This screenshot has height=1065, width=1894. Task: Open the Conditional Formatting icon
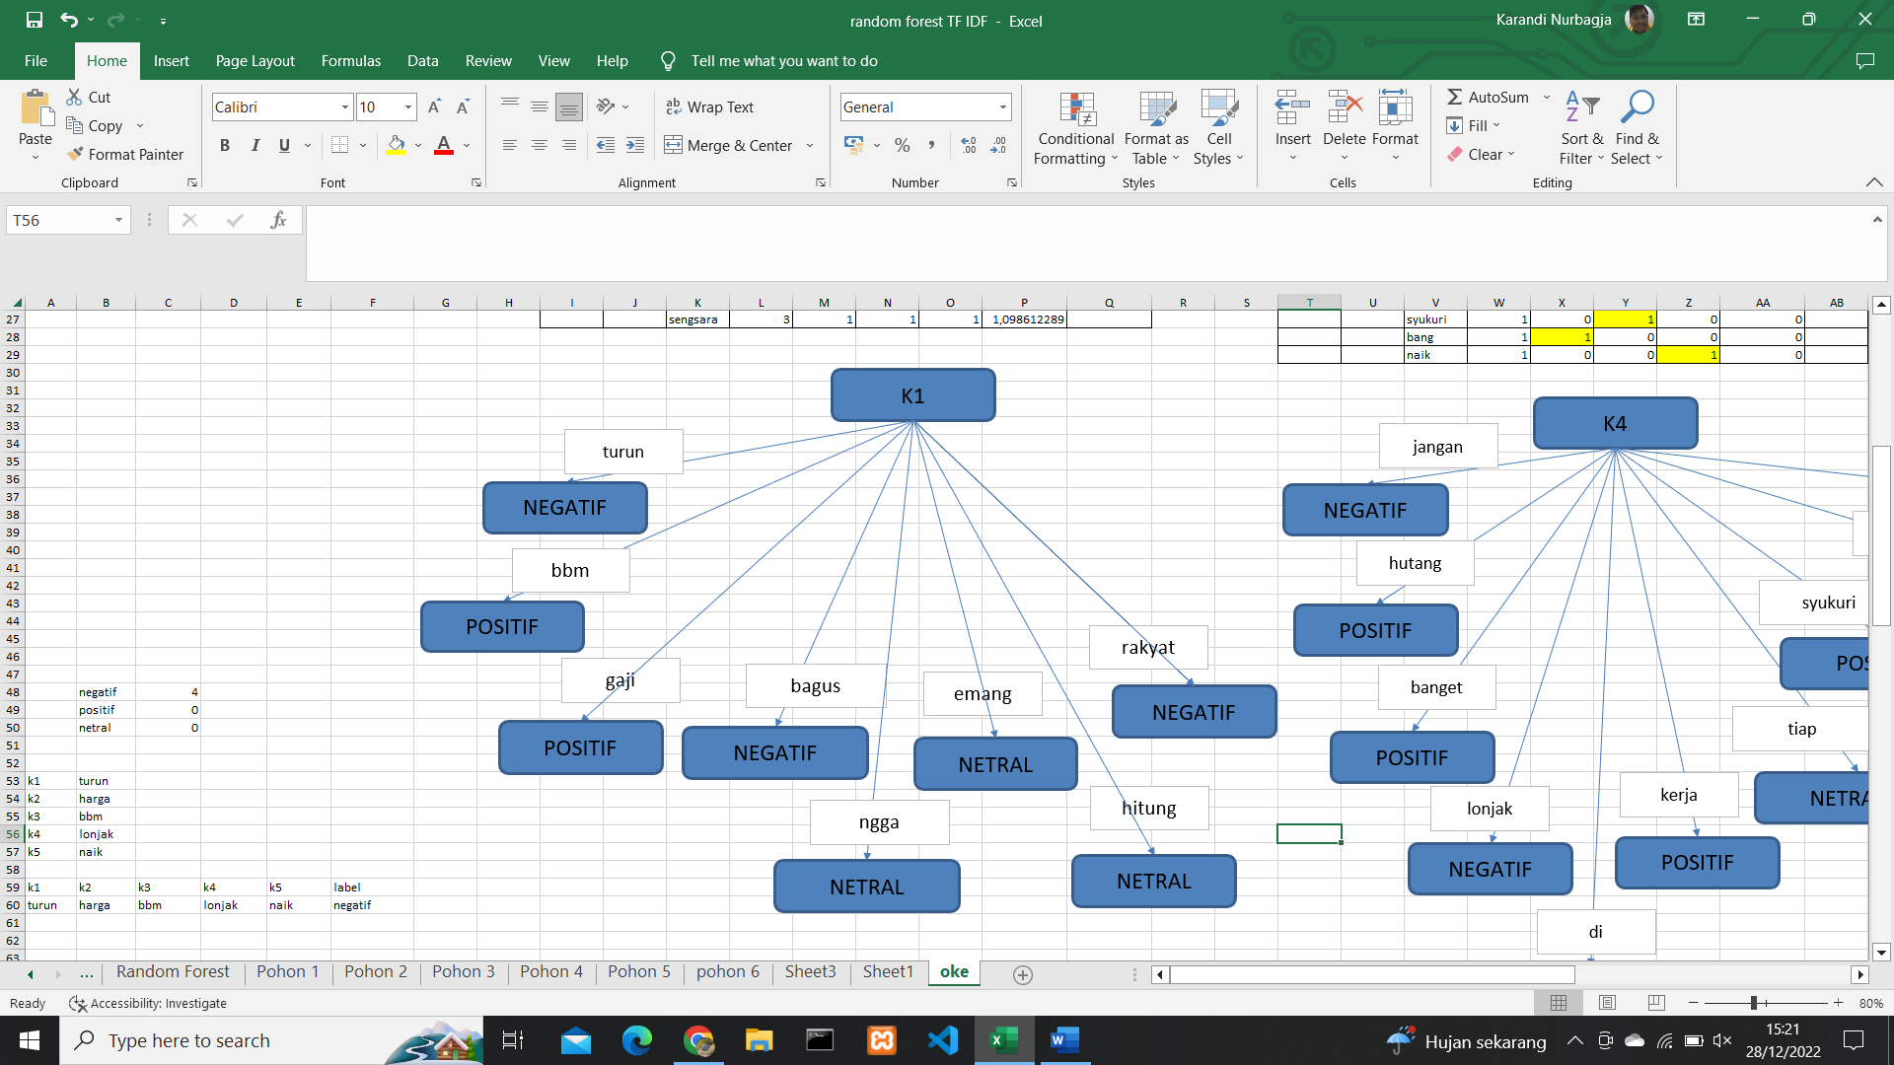click(1076, 110)
